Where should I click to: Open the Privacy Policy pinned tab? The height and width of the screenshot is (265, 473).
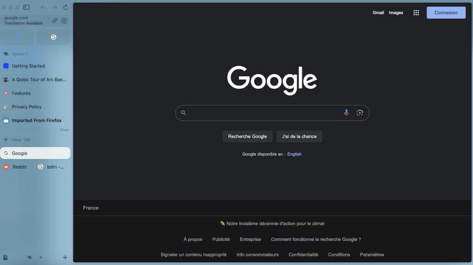click(x=26, y=107)
